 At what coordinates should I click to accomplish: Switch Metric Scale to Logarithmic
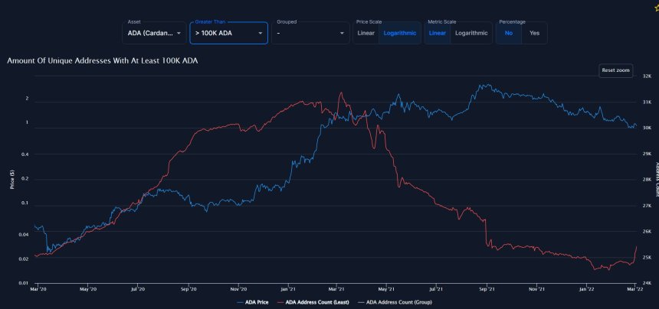coord(472,33)
